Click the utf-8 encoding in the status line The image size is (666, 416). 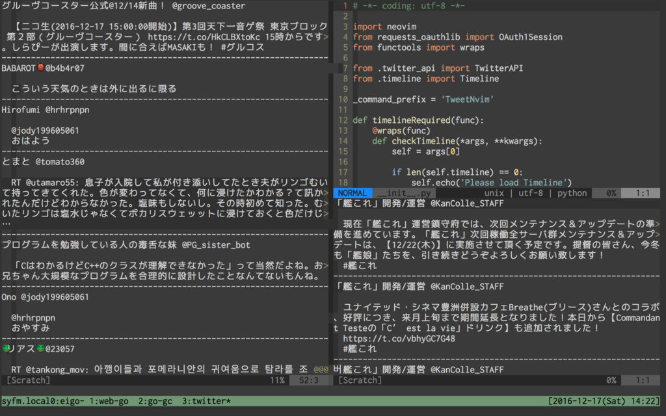(x=531, y=193)
